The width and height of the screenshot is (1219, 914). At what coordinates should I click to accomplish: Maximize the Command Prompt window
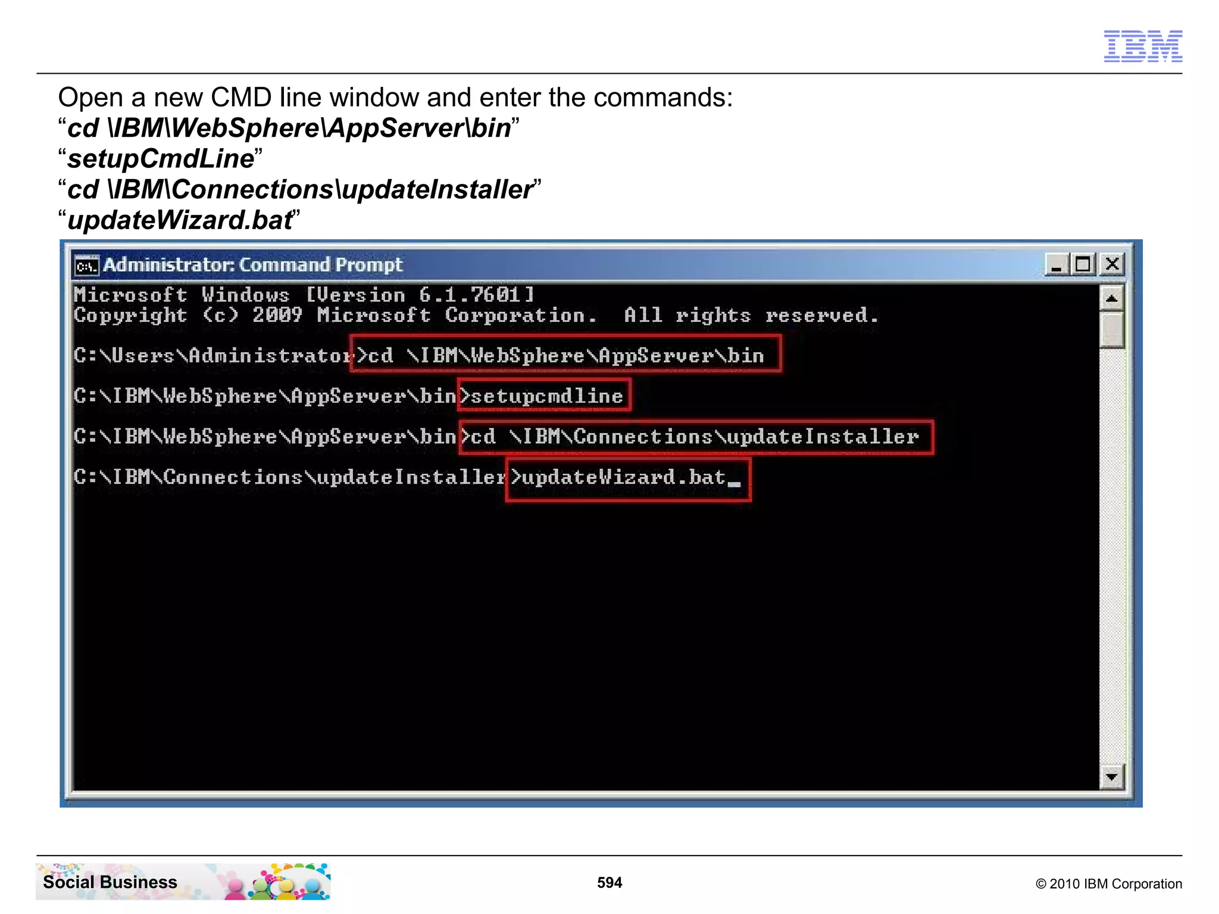[x=1083, y=264]
